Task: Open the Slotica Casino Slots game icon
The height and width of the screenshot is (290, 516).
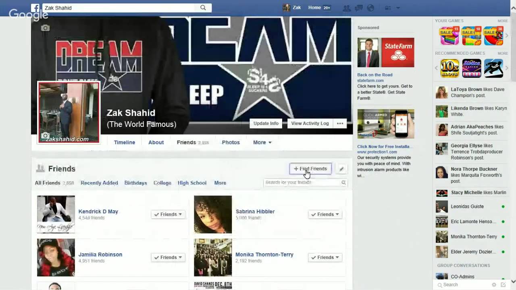Action: pos(471,68)
